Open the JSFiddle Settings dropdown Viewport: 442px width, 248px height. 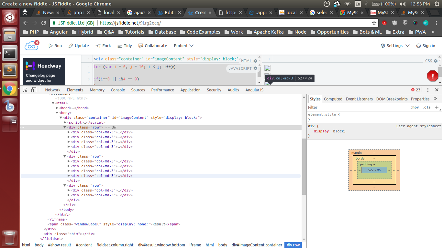pos(395,46)
